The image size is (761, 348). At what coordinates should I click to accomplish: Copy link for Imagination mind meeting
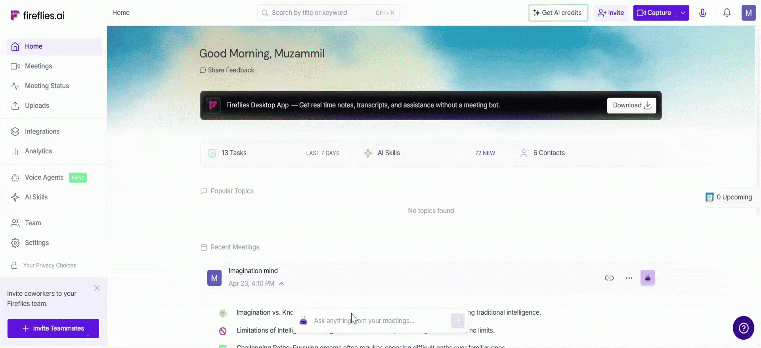(609, 278)
